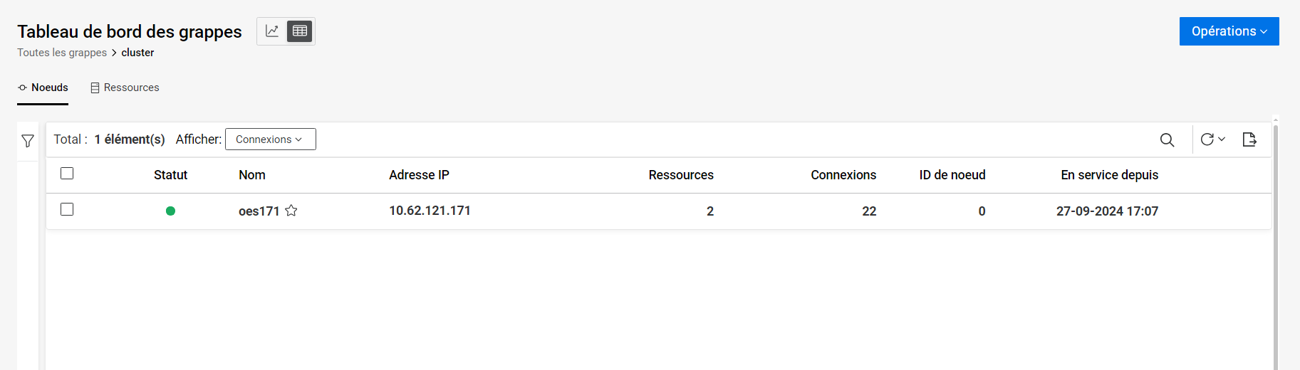Switch to table view icon
Image resolution: width=1300 pixels, height=370 pixels.
coord(300,31)
